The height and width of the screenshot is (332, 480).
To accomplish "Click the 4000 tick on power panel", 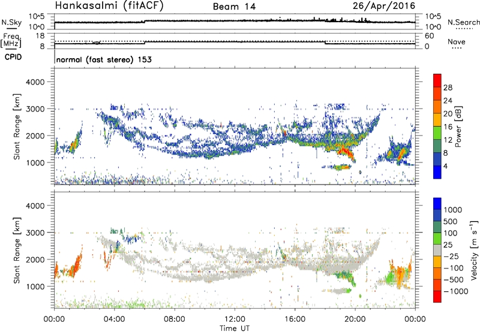I will (35, 82).
